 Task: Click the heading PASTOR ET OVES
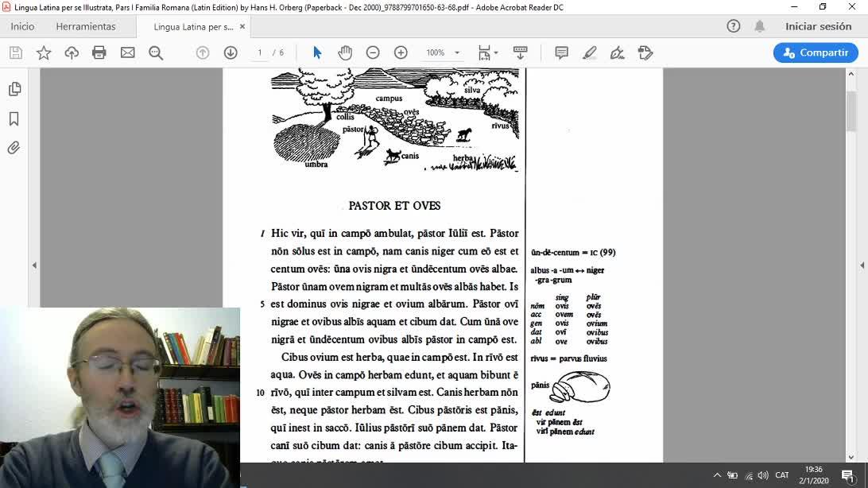(x=395, y=206)
